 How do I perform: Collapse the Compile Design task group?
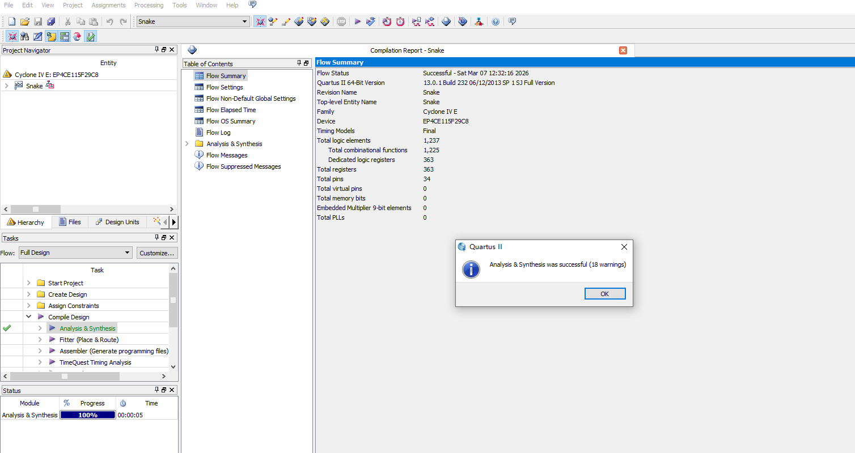coord(28,317)
